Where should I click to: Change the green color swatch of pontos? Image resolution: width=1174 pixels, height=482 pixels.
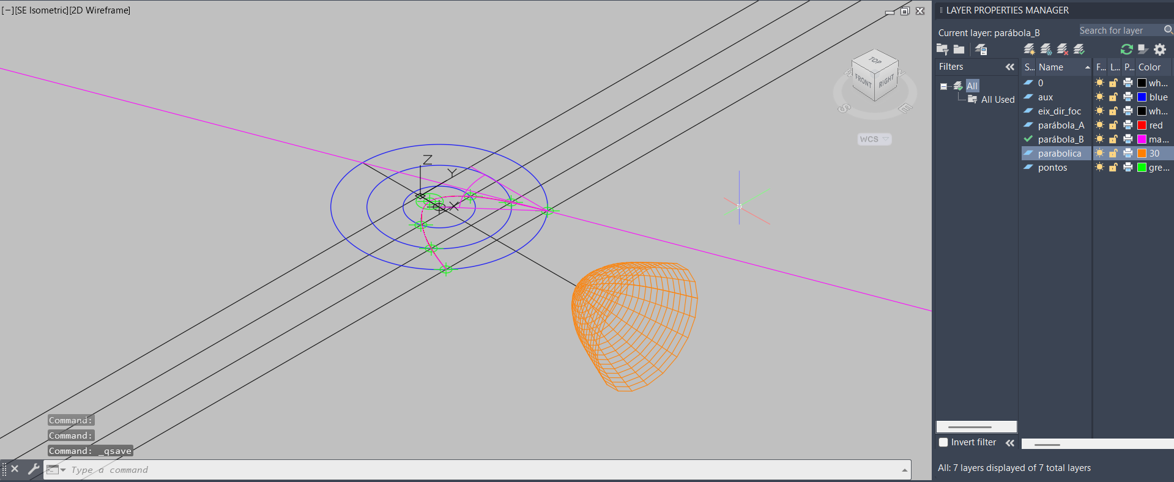click(x=1142, y=167)
